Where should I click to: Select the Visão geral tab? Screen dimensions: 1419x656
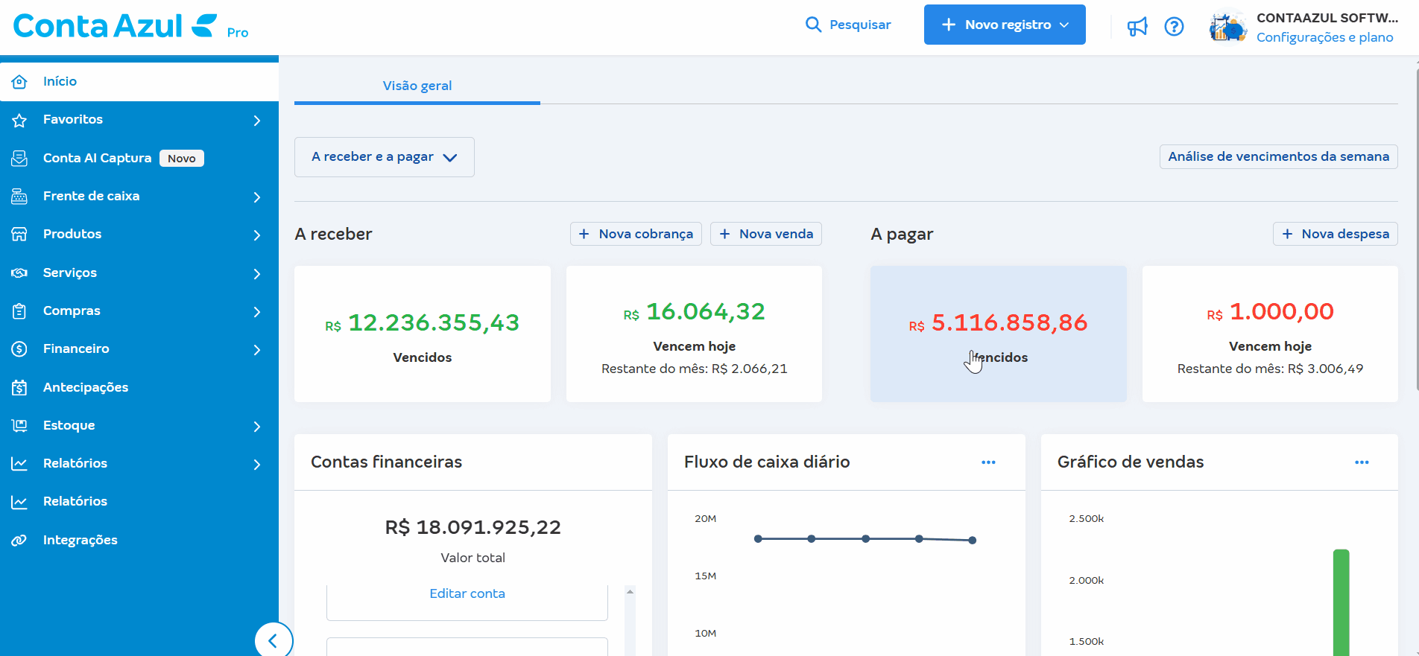pos(417,86)
